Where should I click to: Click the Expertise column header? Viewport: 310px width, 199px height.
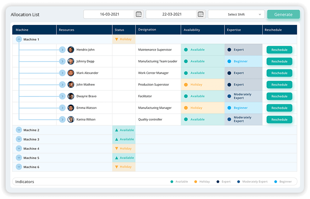pyautogui.click(x=234, y=30)
